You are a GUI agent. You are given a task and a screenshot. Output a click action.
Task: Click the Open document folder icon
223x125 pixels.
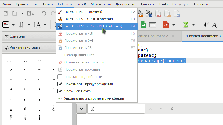[15, 13]
